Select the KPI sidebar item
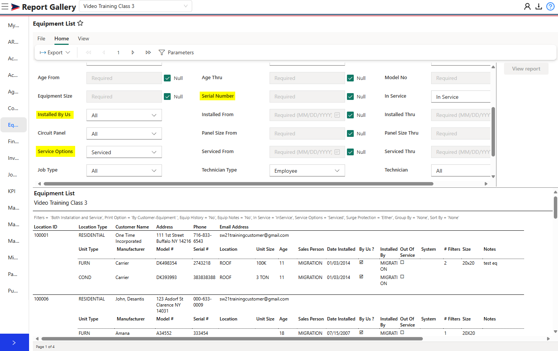558x351 pixels. click(x=14, y=191)
